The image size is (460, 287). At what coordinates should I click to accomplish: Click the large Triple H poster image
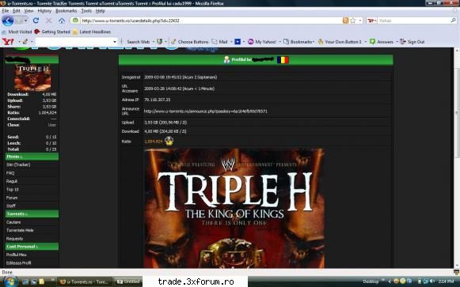click(234, 208)
